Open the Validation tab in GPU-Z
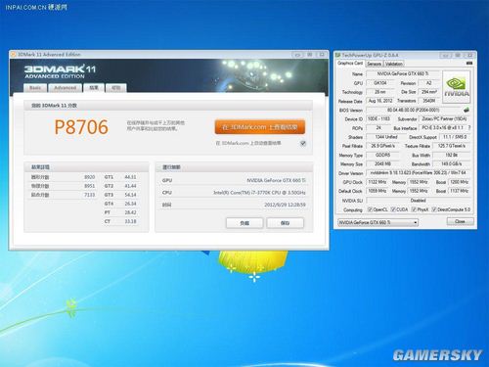Image resolution: width=489 pixels, height=367 pixels. tap(394, 64)
